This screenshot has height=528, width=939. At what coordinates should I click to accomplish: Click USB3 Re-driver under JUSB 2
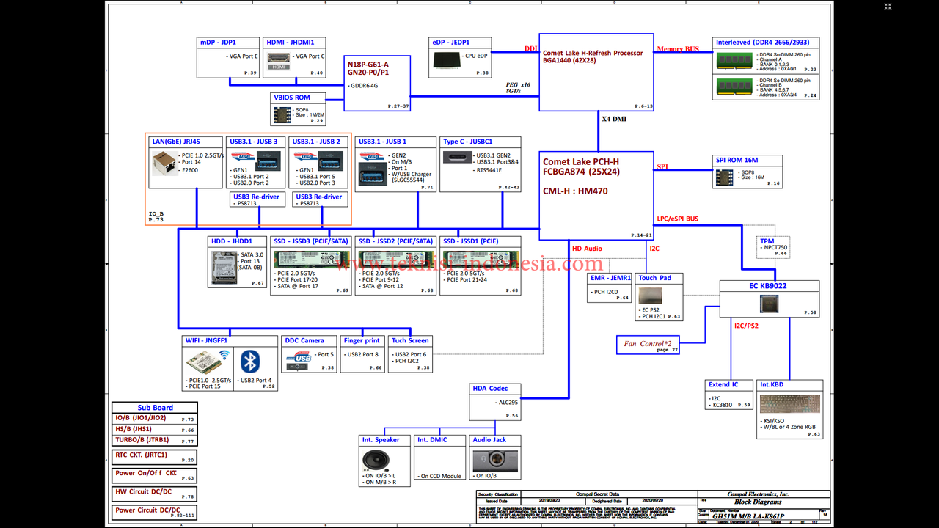click(x=318, y=197)
